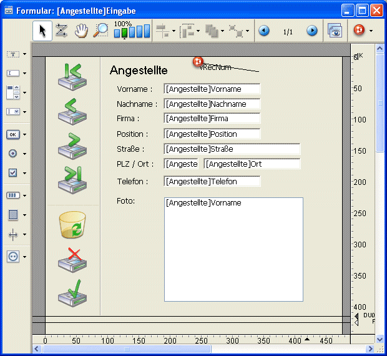This screenshot has height=356, width=387.
Task: Select the [Angestellte]Firma field
Action: pos(212,119)
